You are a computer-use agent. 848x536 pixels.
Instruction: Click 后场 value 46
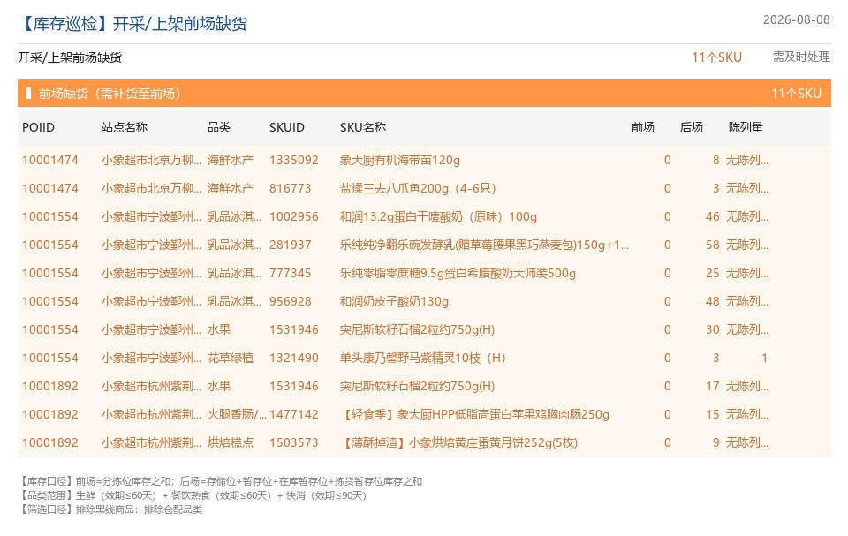(712, 216)
